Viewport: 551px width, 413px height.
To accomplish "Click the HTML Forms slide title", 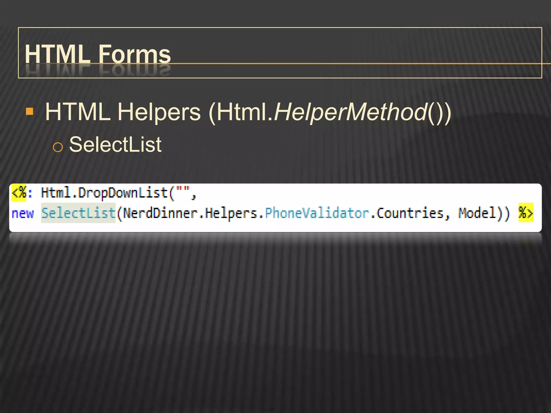I will point(98,54).
